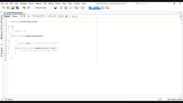
Task: Open the Profile Project dropdown arrow
Action: tap(85, 8)
